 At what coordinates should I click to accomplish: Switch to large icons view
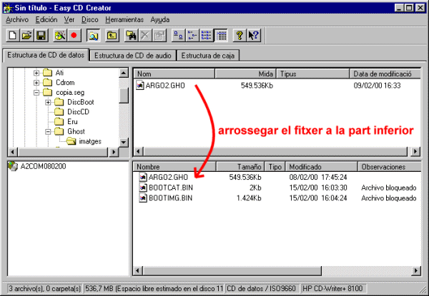coord(178,36)
